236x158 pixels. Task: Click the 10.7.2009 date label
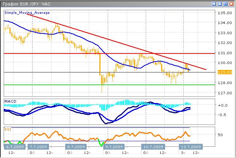[152, 147]
